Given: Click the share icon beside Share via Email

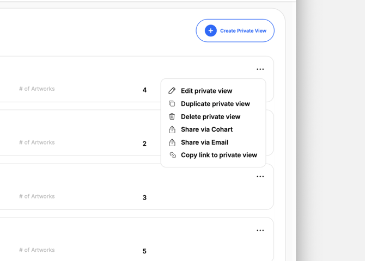Looking at the screenshot, I should [x=172, y=142].
